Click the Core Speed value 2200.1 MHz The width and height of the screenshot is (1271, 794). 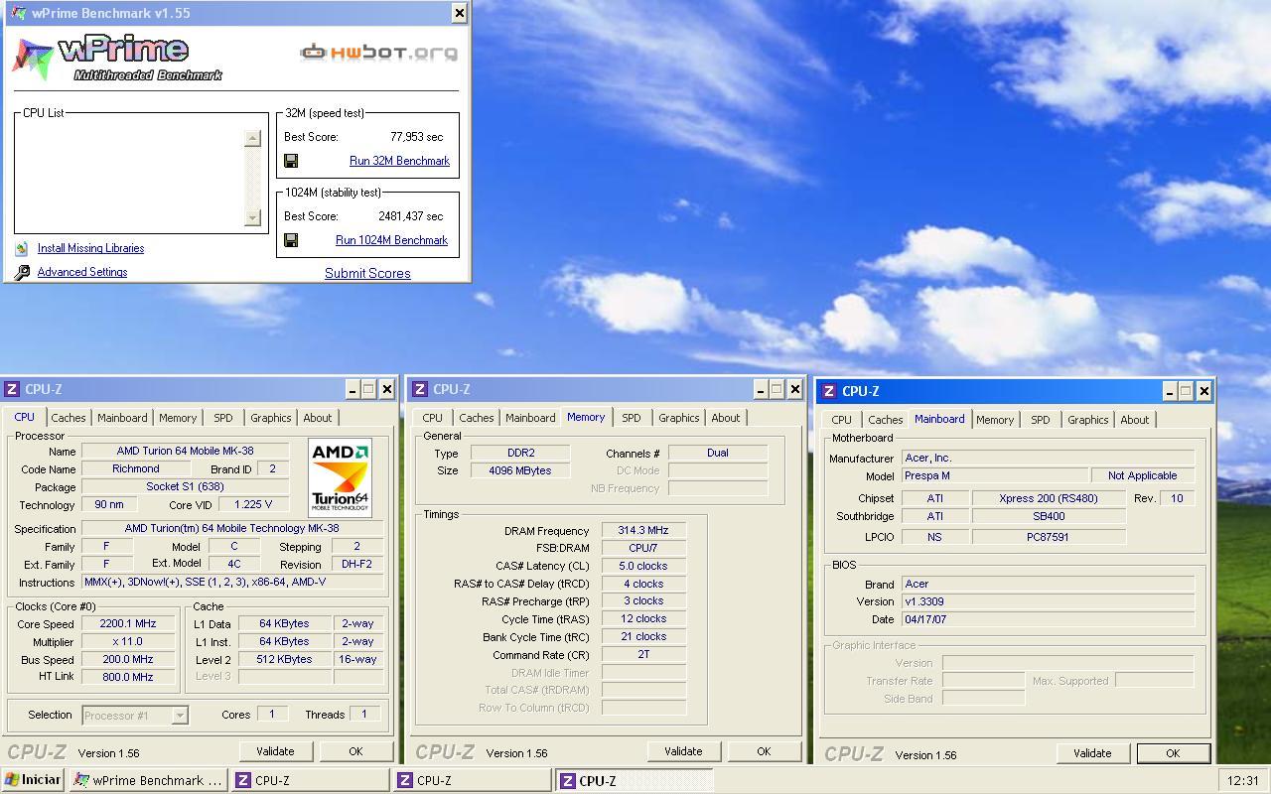coord(128,624)
